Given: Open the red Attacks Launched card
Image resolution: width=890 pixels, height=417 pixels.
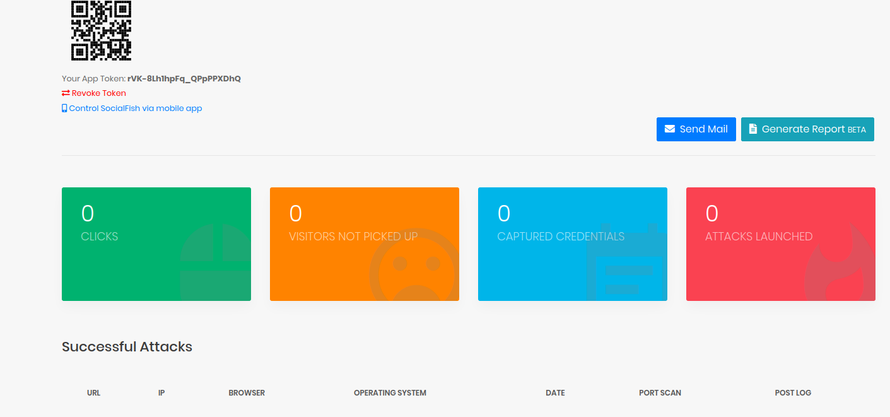Looking at the screenshot, I should pyautogui.click(x=781, y=244).
